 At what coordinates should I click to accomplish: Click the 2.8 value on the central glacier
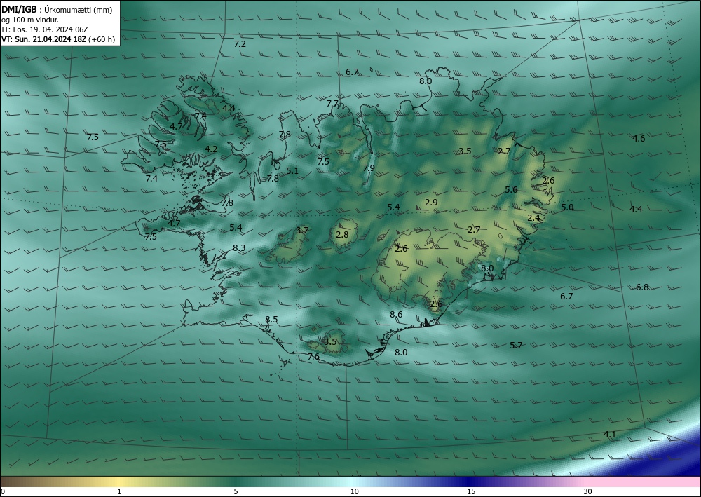(342, 235)
